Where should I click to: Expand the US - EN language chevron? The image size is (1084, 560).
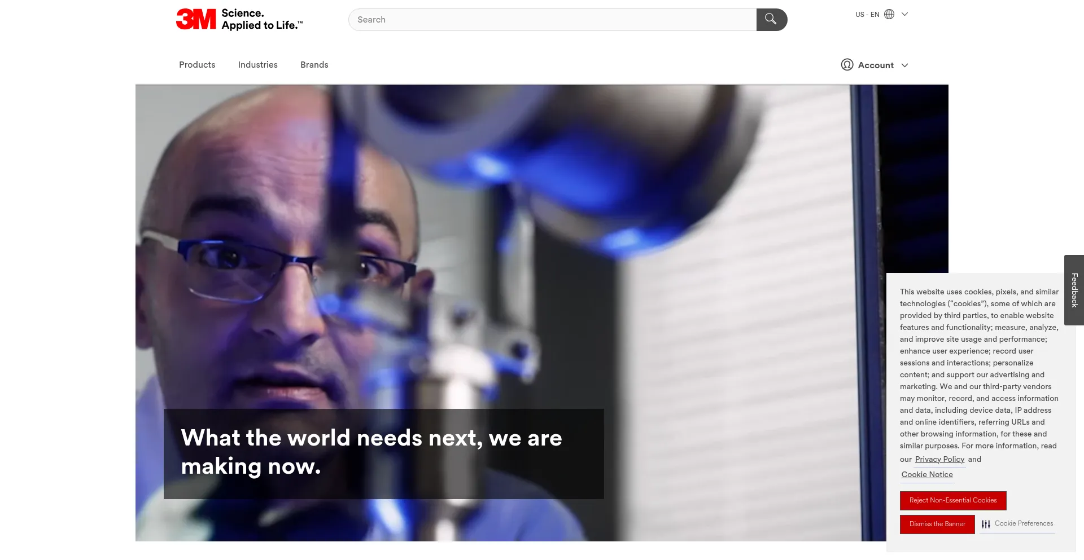(x=904, y=14)
